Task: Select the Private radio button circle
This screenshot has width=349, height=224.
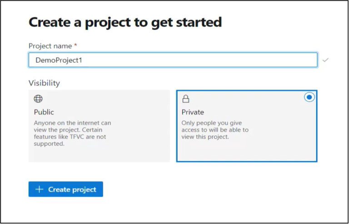Action: tap(309, 97)
